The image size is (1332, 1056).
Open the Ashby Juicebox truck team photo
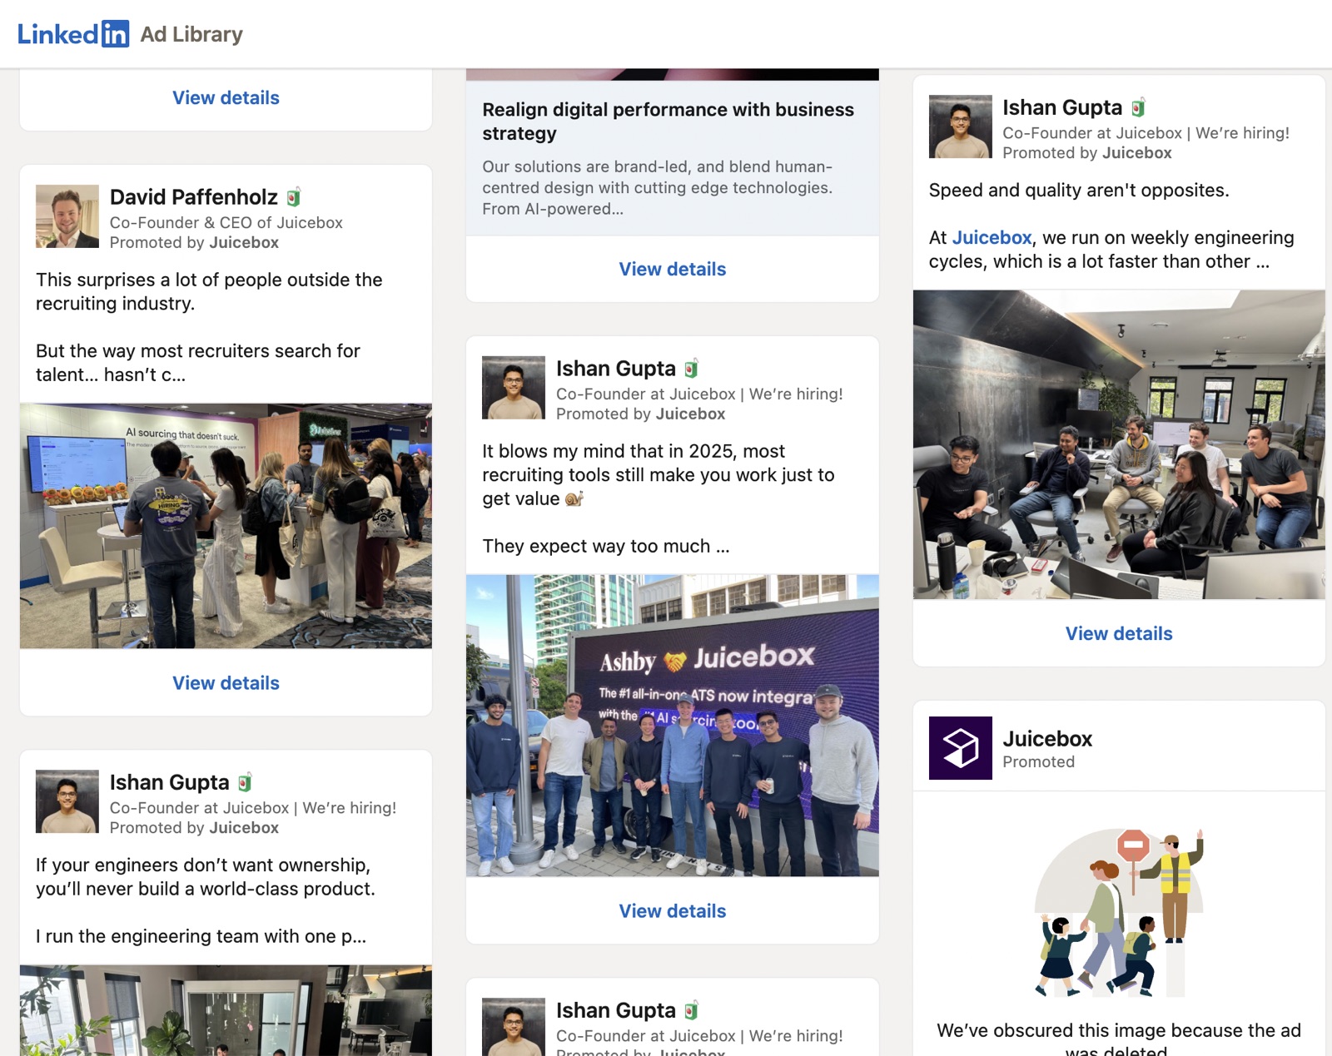[x=673, y=726]
